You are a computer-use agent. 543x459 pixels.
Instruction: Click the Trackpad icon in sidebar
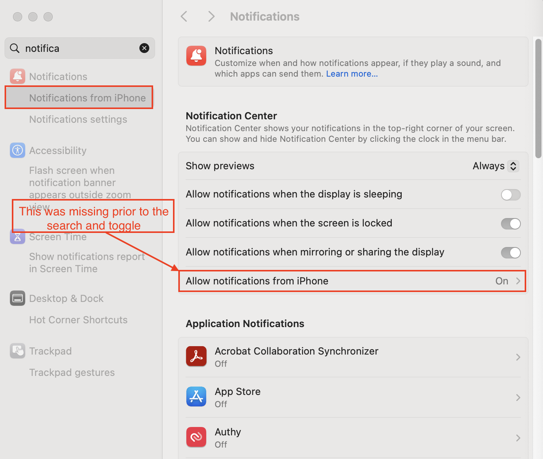[x=18, y=351]
